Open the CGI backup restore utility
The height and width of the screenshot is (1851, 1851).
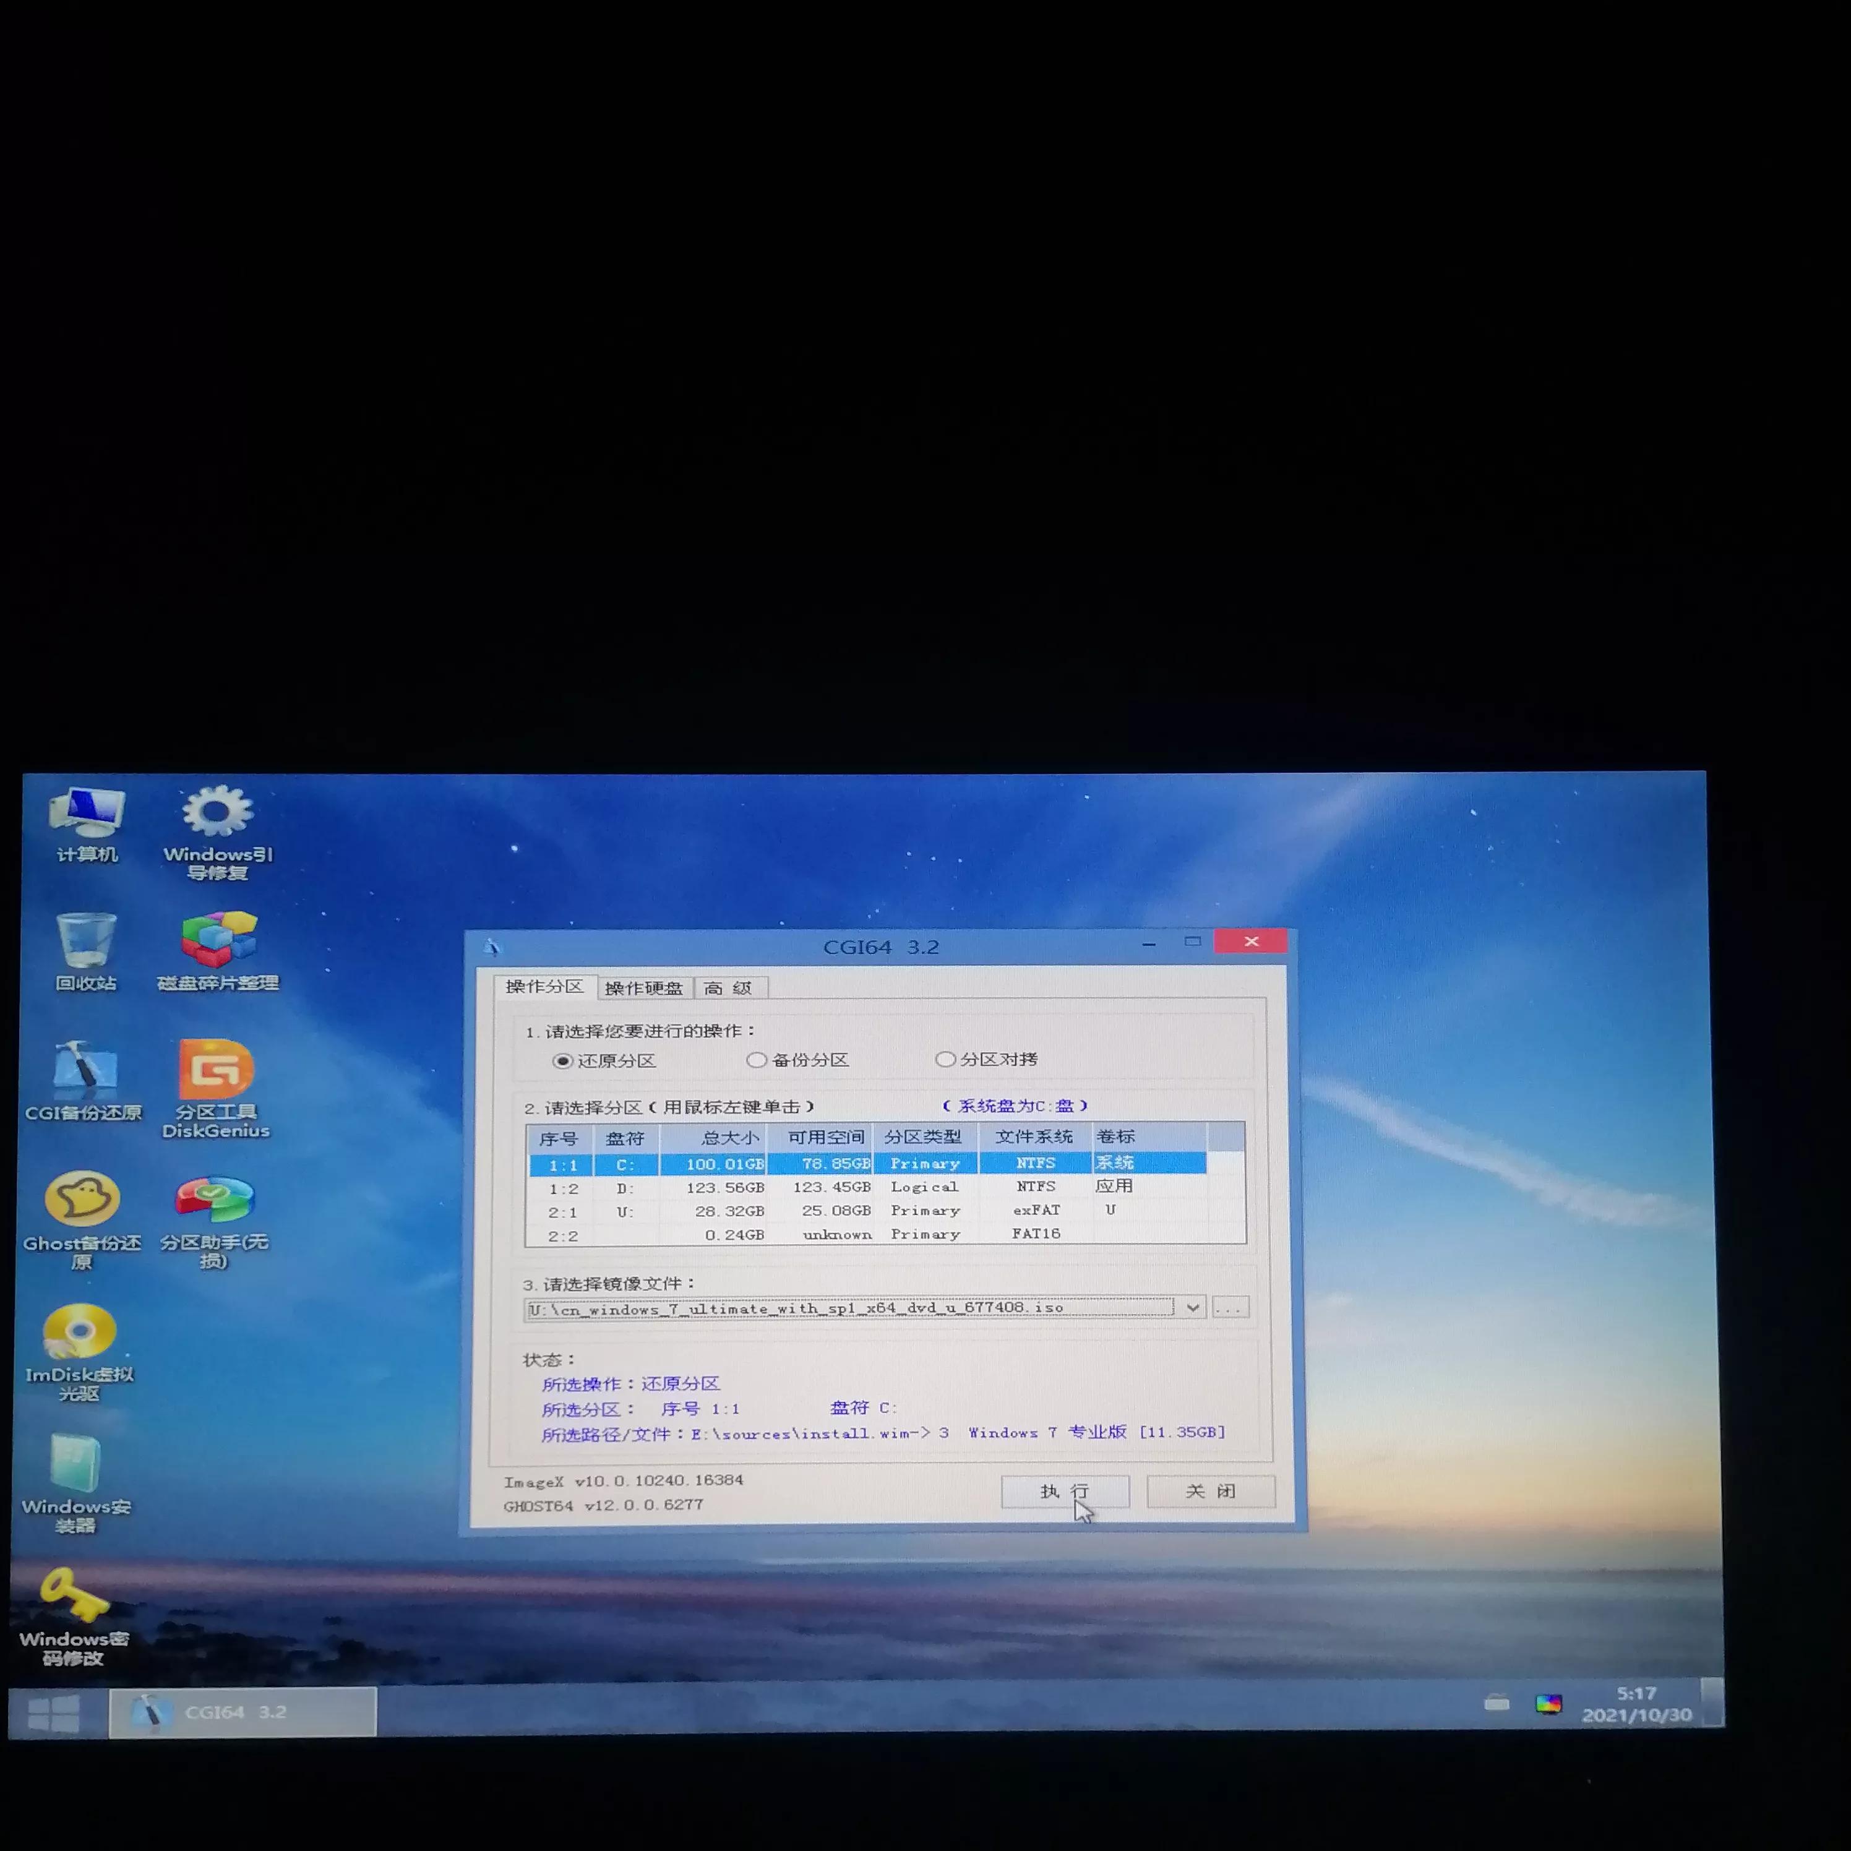[84, 1065]
